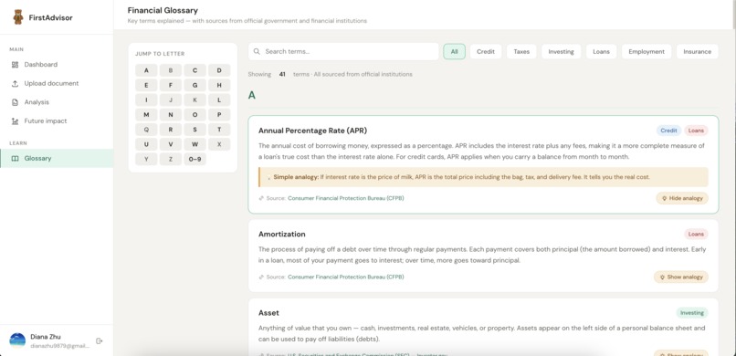This screenshot has width=736, height=356.
Task: Filter terms by Insurance
Action: [x=697, y=52]
